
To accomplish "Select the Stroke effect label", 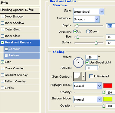I will [x=9, y=88].
